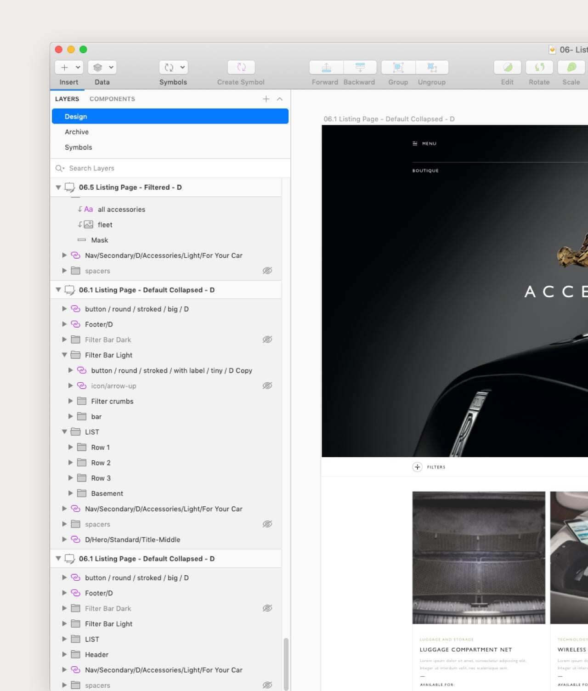Viewport: 588px width, 691px height.
Task: Click the FILTERS plus circle icon on canvas
Action: [417, 467]
